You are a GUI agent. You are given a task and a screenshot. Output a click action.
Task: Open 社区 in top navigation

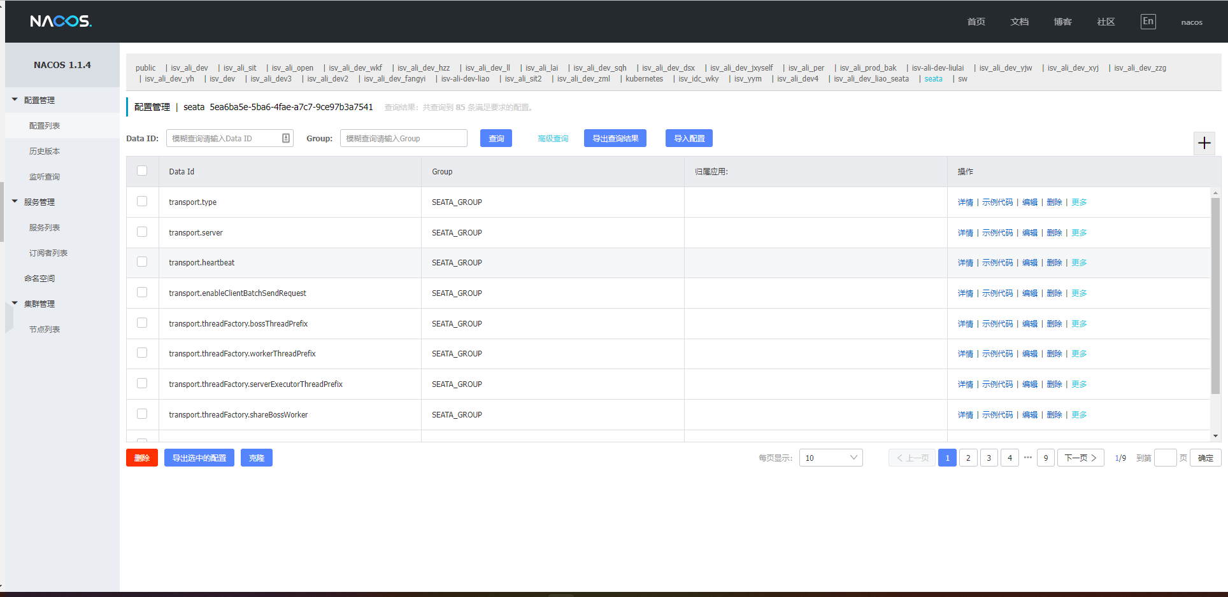click(1106, 22)
